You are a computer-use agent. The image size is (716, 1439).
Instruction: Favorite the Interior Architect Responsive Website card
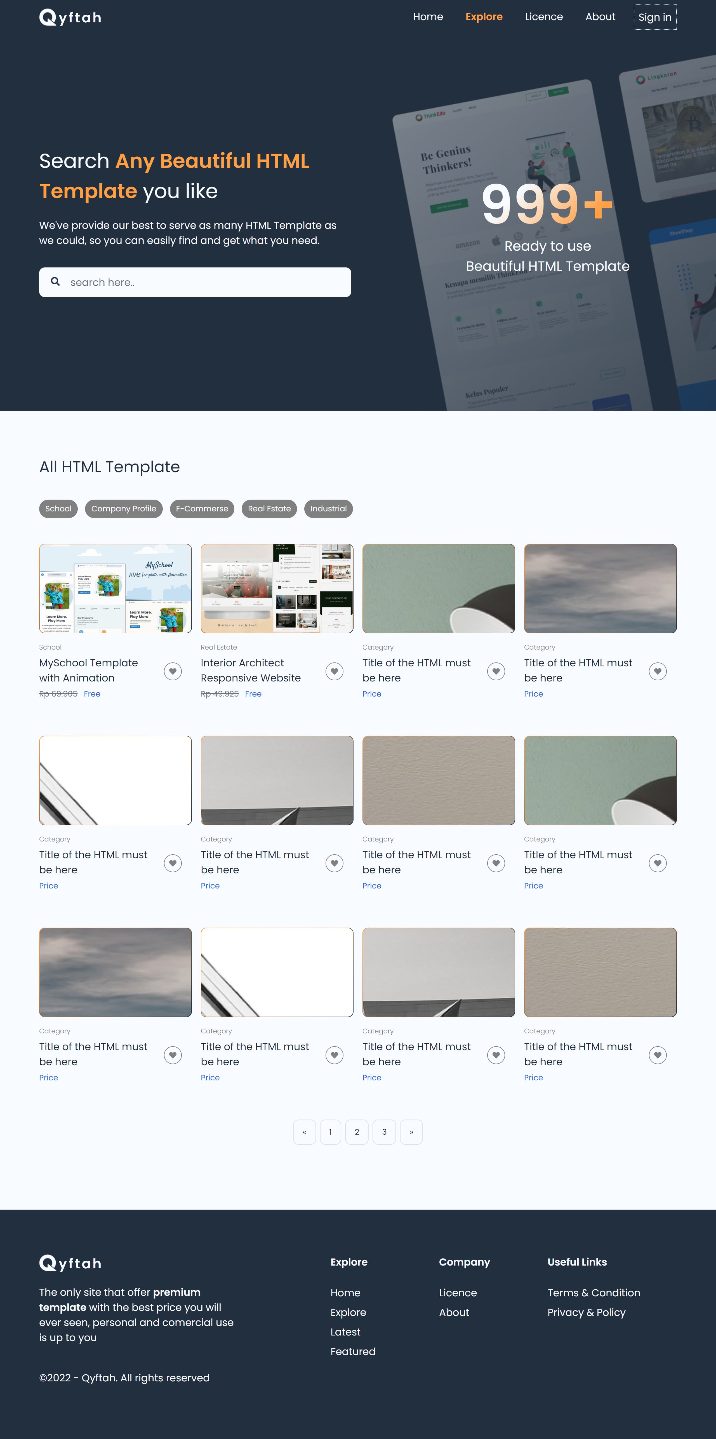[334, 671]
